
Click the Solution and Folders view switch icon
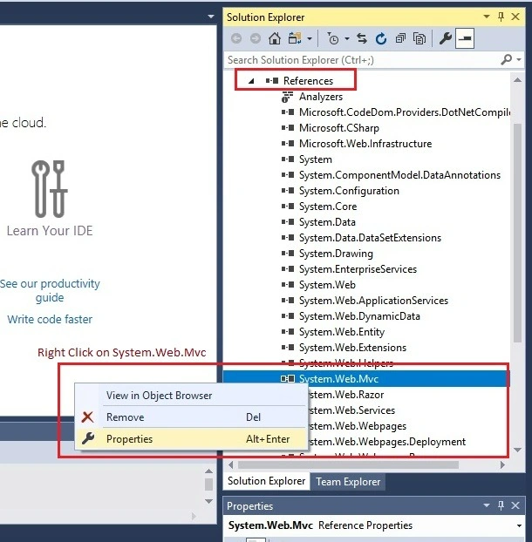pos(295,38)
